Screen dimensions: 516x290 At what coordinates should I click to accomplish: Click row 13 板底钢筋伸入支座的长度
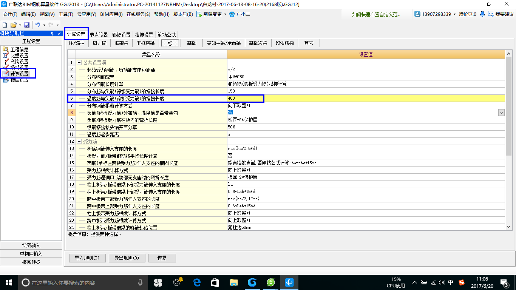coord(286,149)
